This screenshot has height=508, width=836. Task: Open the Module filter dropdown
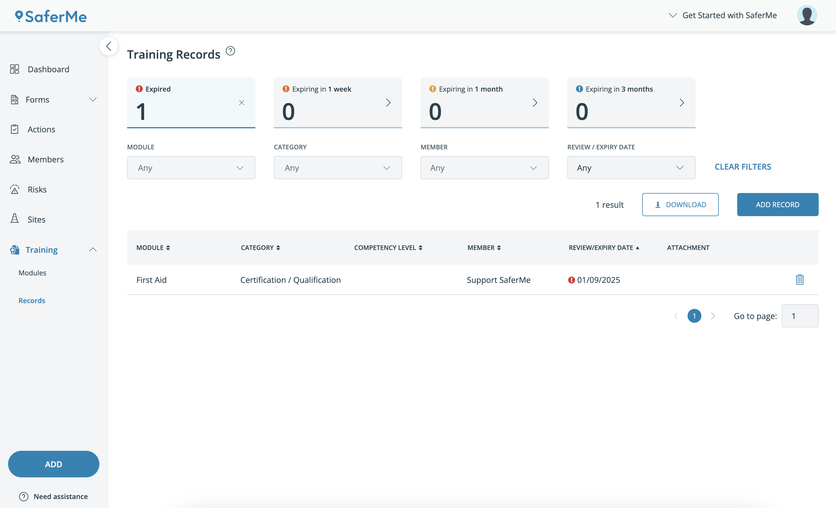point(191,168)
